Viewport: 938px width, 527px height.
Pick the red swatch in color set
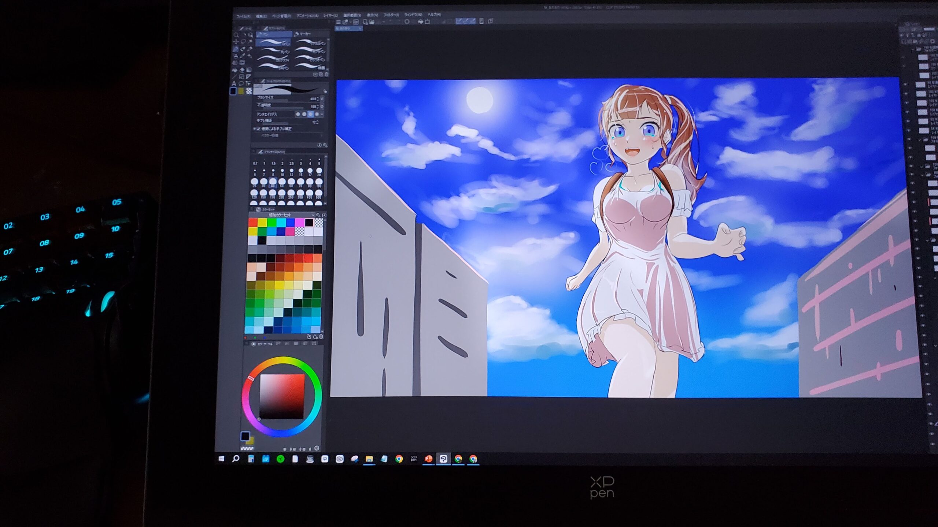(253, 223)
